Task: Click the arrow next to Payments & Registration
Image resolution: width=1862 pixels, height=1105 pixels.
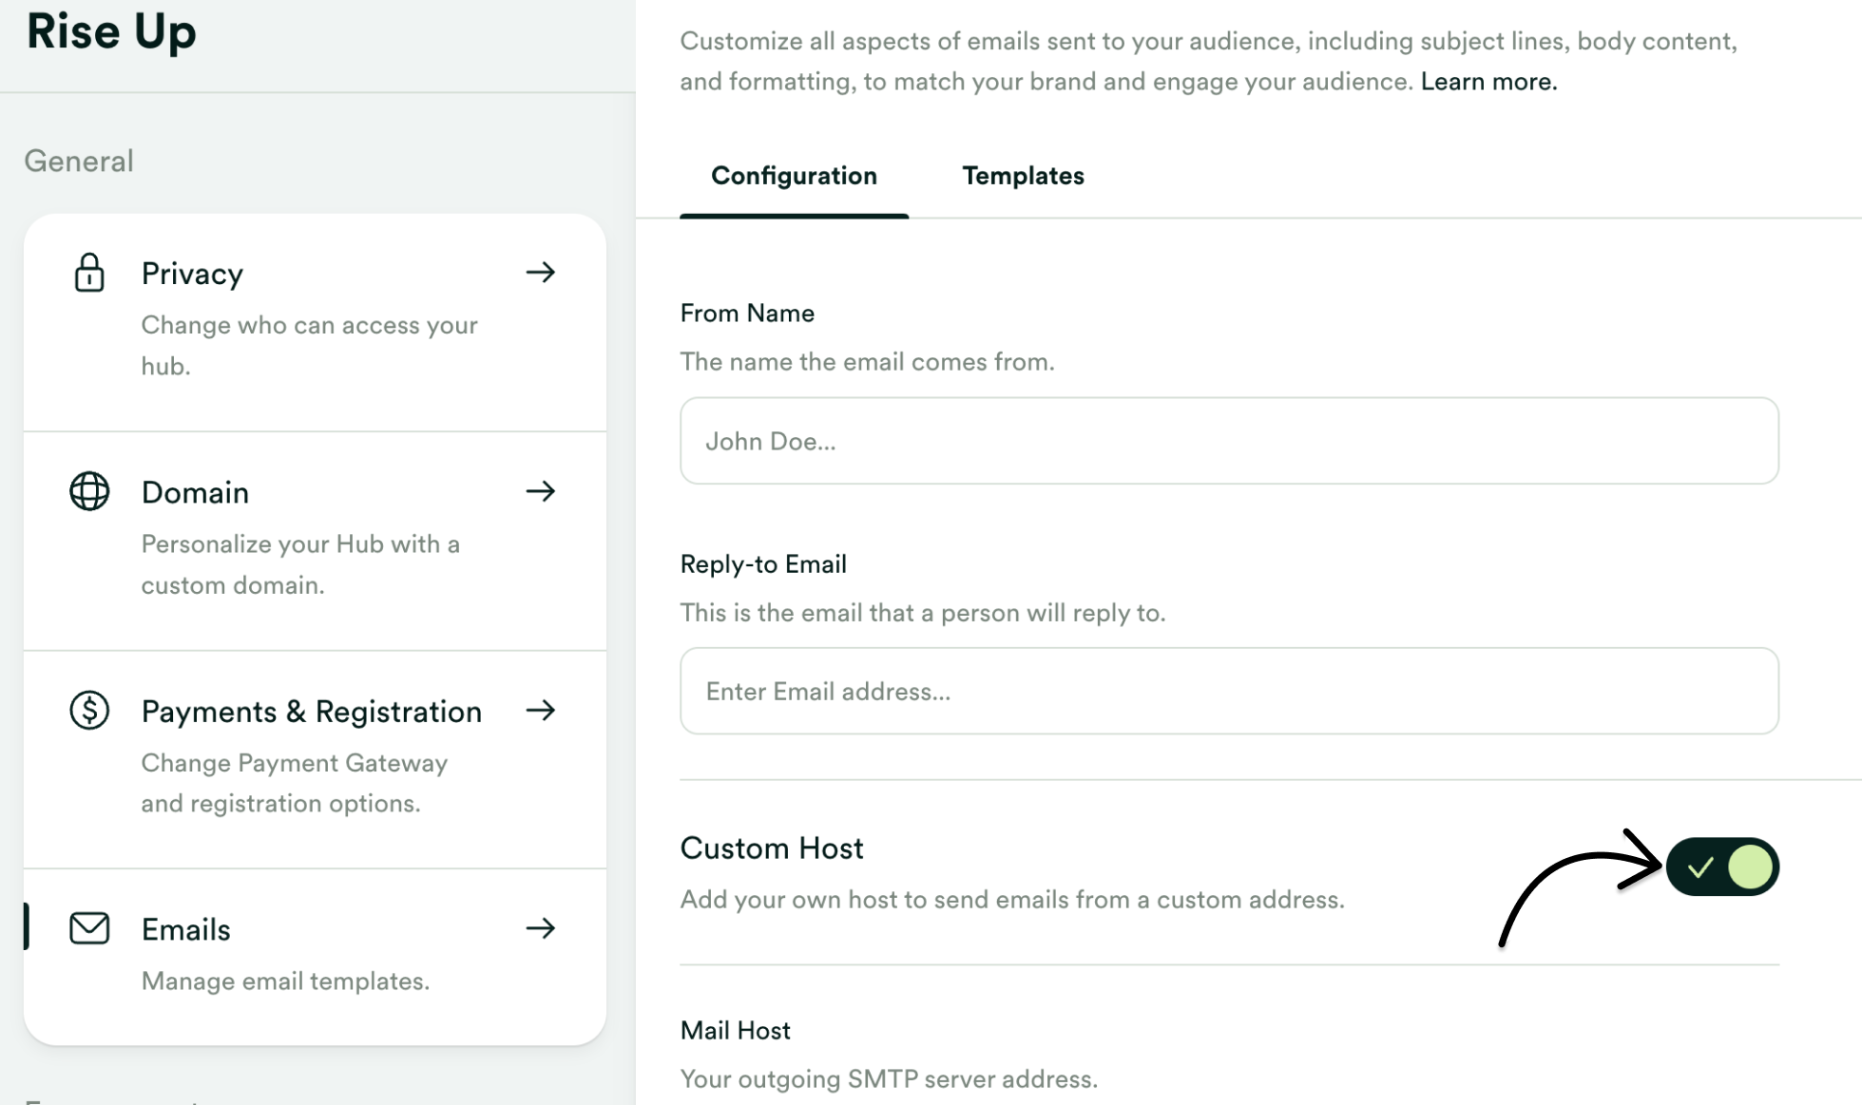Action: coord(540,710)
